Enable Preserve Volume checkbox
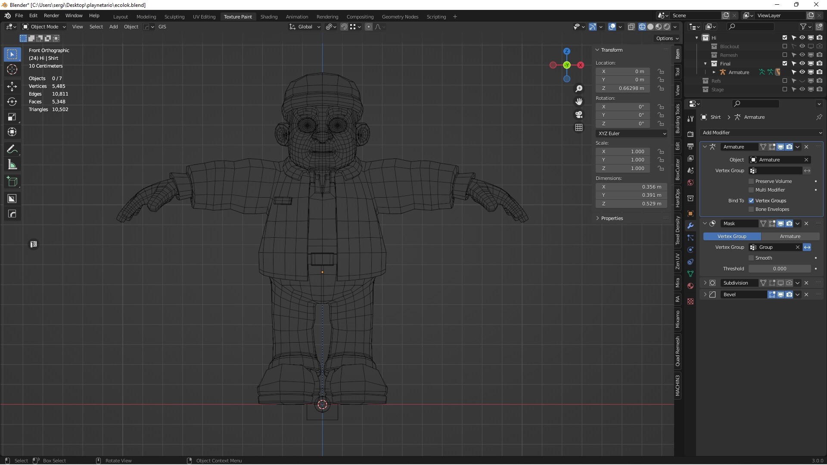827x465 pixels. [751, 181]
